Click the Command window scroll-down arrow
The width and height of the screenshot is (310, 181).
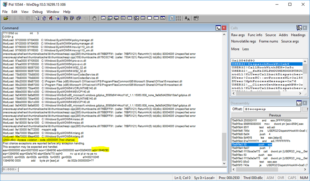(224, 163)
